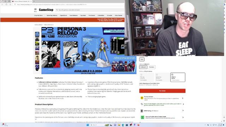
Task: Select third product gallery thumbnail
Action: click(37, 43)
